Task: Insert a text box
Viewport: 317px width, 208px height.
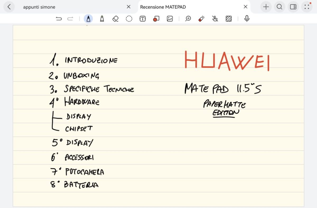Action: pyautogui.click(x=143, y=19)
